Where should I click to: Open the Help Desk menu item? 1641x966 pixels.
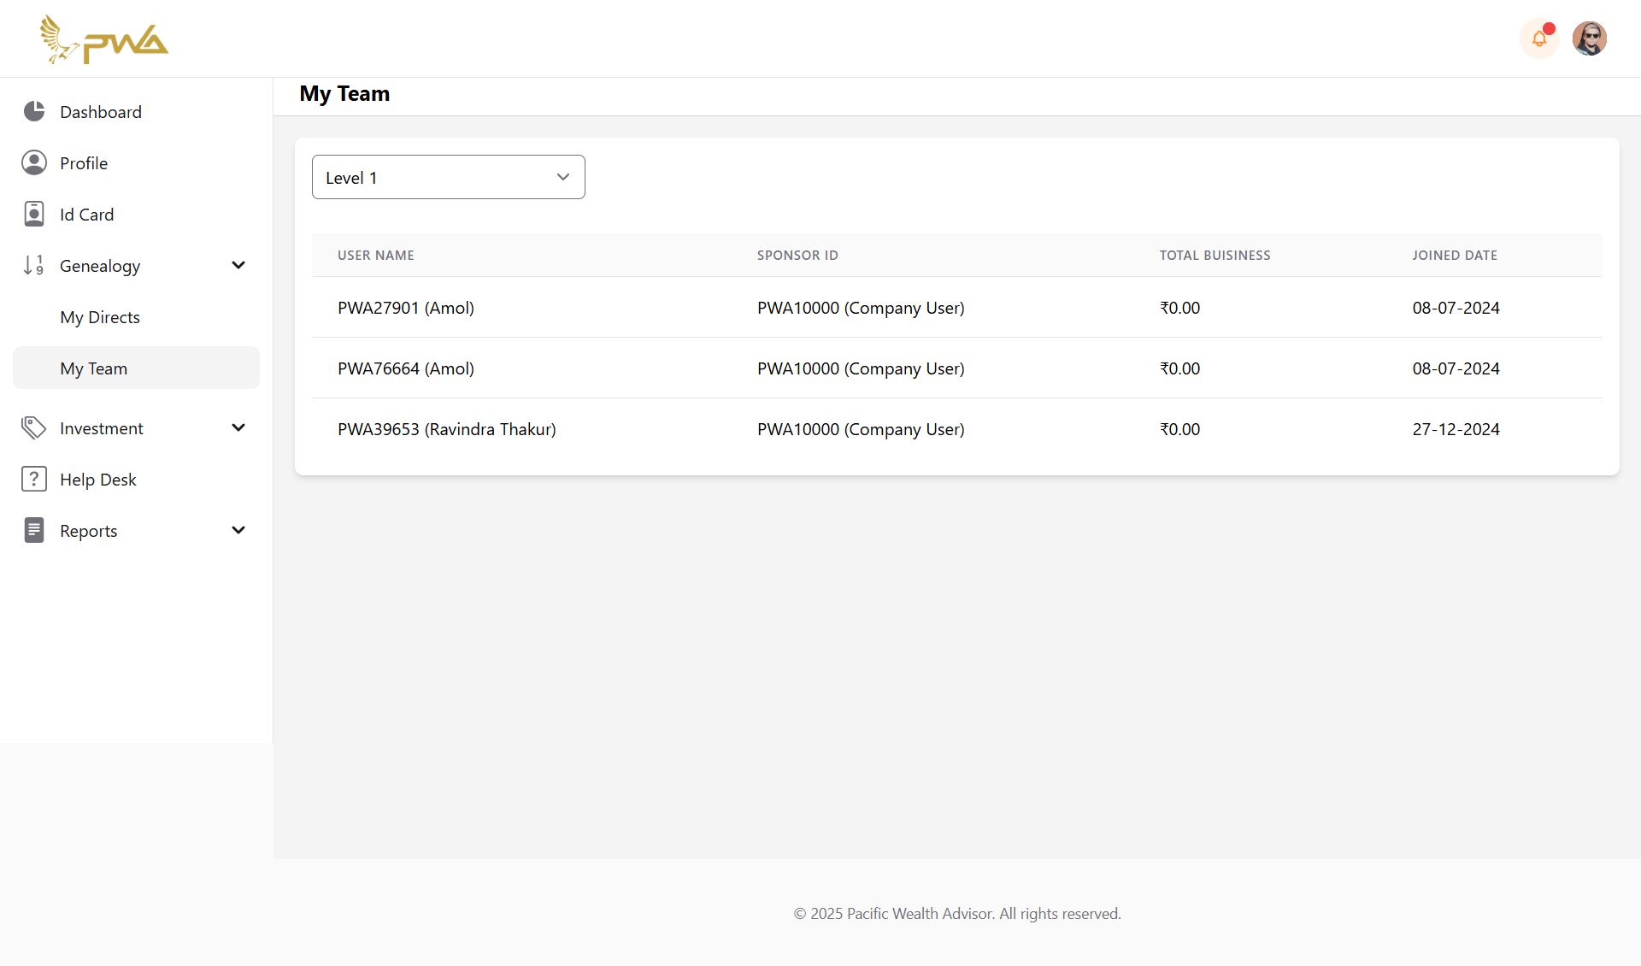tap(98, 480)
